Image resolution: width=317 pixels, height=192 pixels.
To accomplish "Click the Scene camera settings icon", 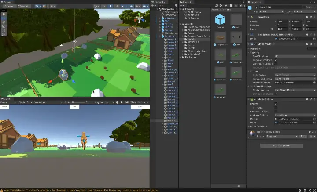I will click(x=138, y=6).
